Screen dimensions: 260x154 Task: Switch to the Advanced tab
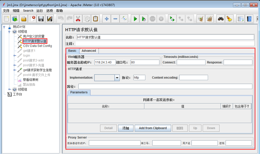coord(89,51)
